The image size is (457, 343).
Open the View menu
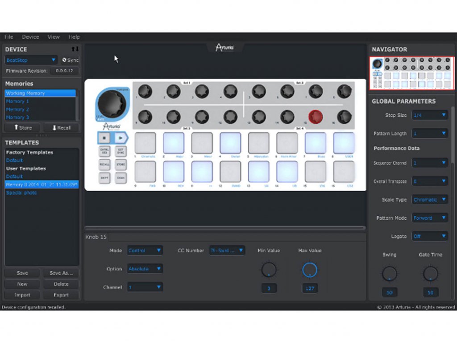tap(54, 37)
